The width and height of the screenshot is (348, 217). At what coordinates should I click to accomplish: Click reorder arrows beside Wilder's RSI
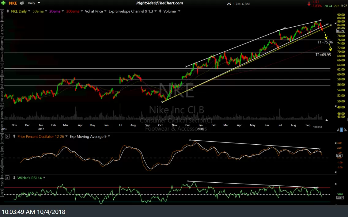point(14,178)
